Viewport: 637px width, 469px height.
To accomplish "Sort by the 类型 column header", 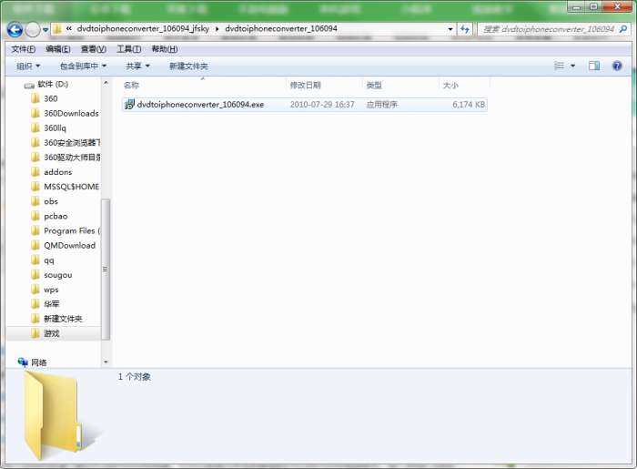I will [x=400, y=85].
